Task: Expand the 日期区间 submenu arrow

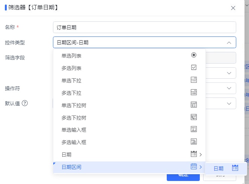Action: 201,167
